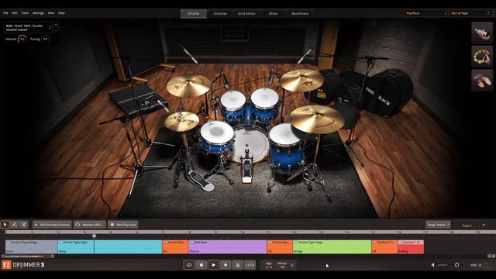Open the tempo options menu icon
This screenshot has width=496, height=279.
tap(292, 265)
